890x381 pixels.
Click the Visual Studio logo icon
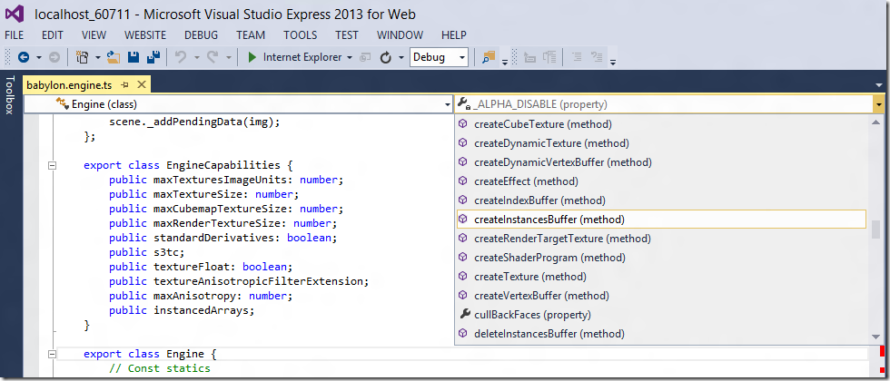click(15, 14)
